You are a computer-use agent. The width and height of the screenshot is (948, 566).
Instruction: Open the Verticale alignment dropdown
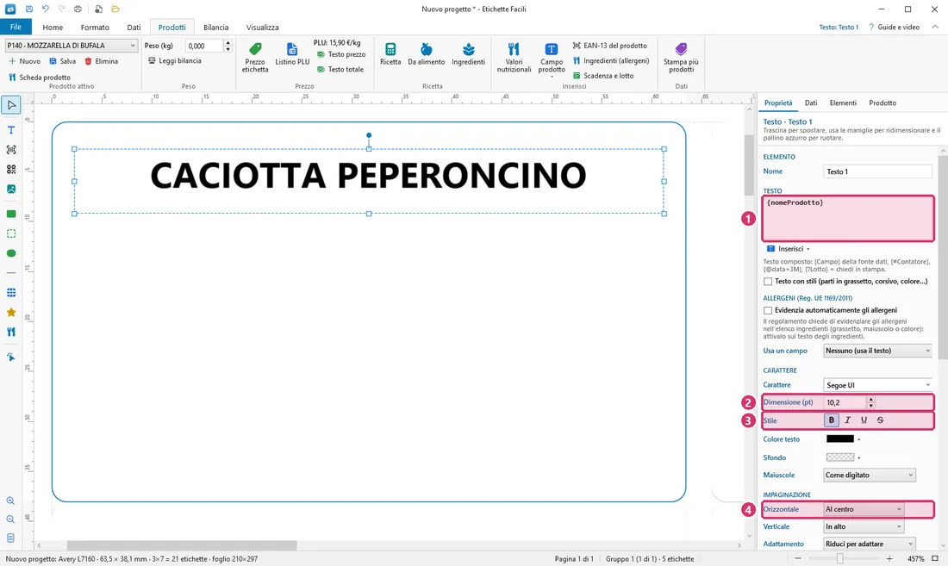[864, 526]
